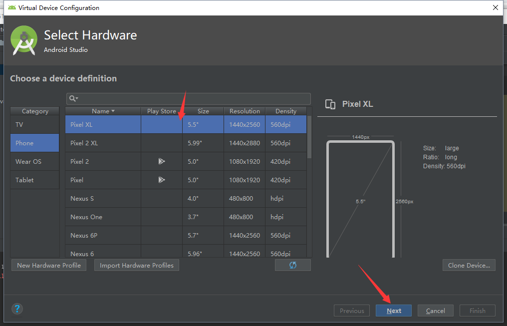Click Import Hardware Profiles
Image resolution: width=507 pixels, height=326 pixels.
click(136, 265)
